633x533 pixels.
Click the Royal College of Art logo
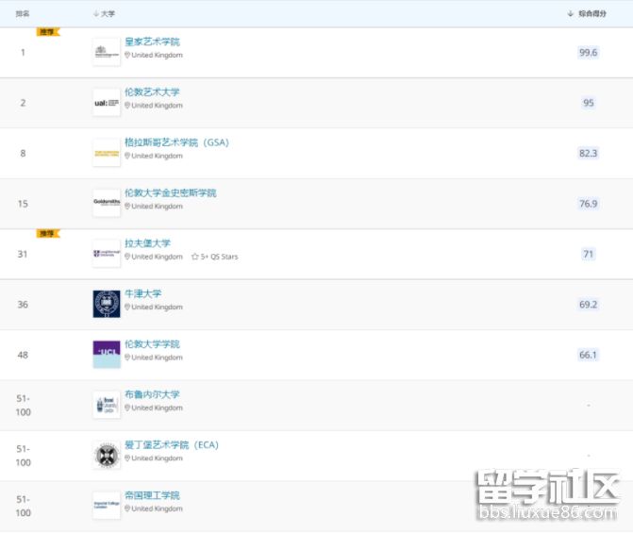click(x=107, y=53)
